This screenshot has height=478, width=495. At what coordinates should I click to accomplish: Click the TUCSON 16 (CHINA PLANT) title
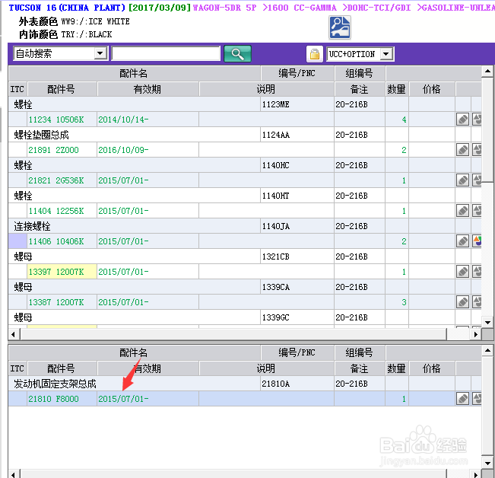pos(67,8)
